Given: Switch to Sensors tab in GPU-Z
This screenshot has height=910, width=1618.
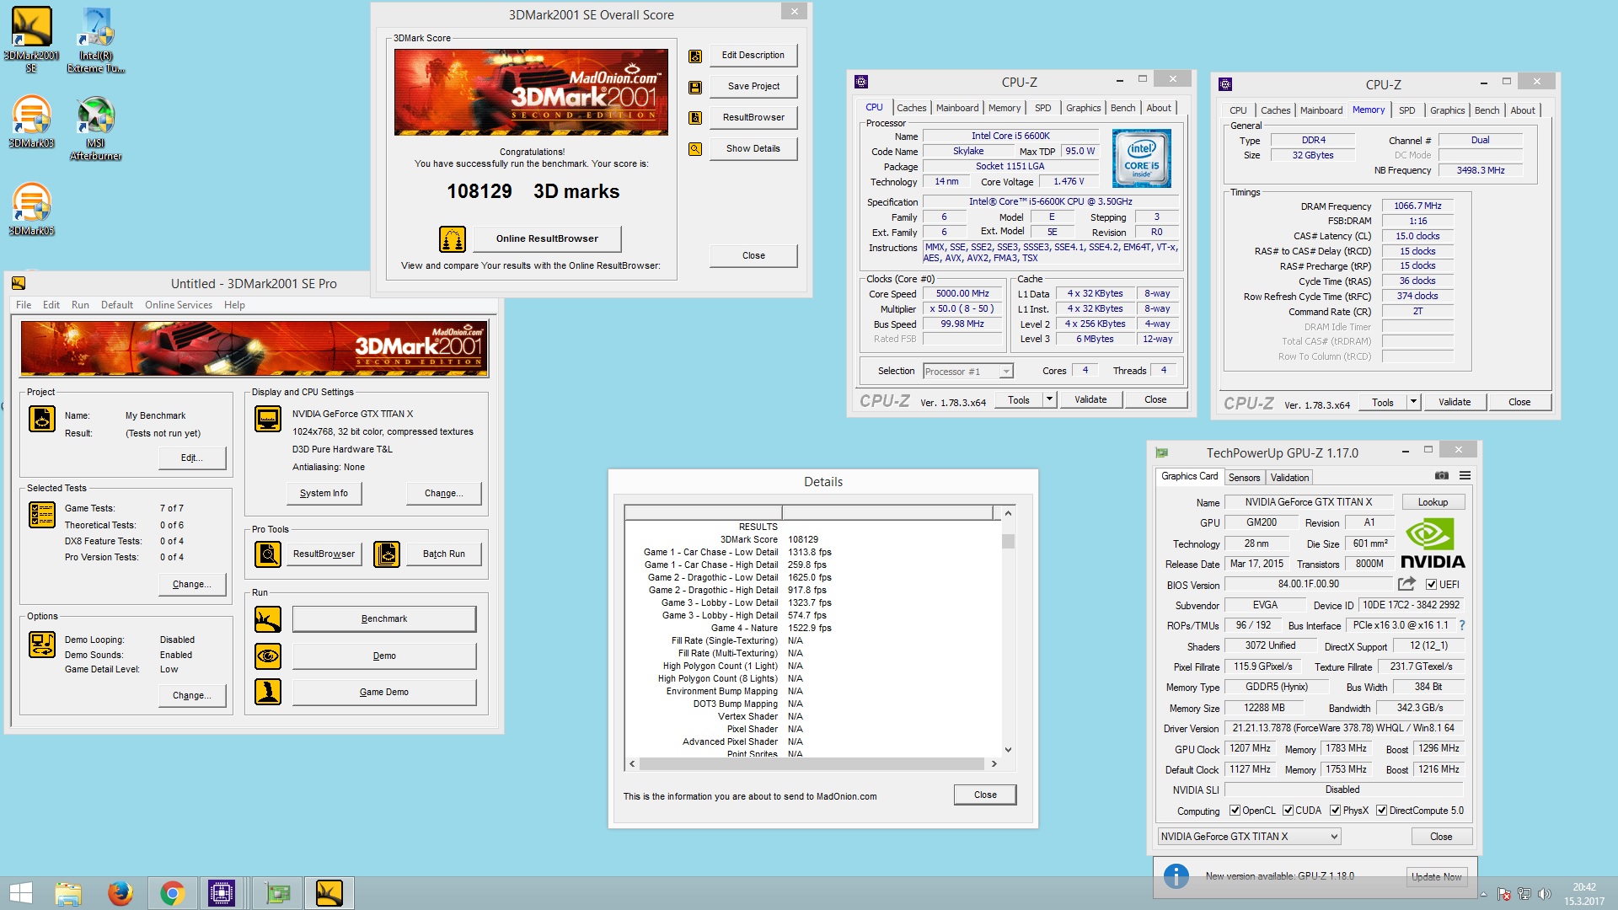Looking at the screenshot, I should tap(1244, 478).
